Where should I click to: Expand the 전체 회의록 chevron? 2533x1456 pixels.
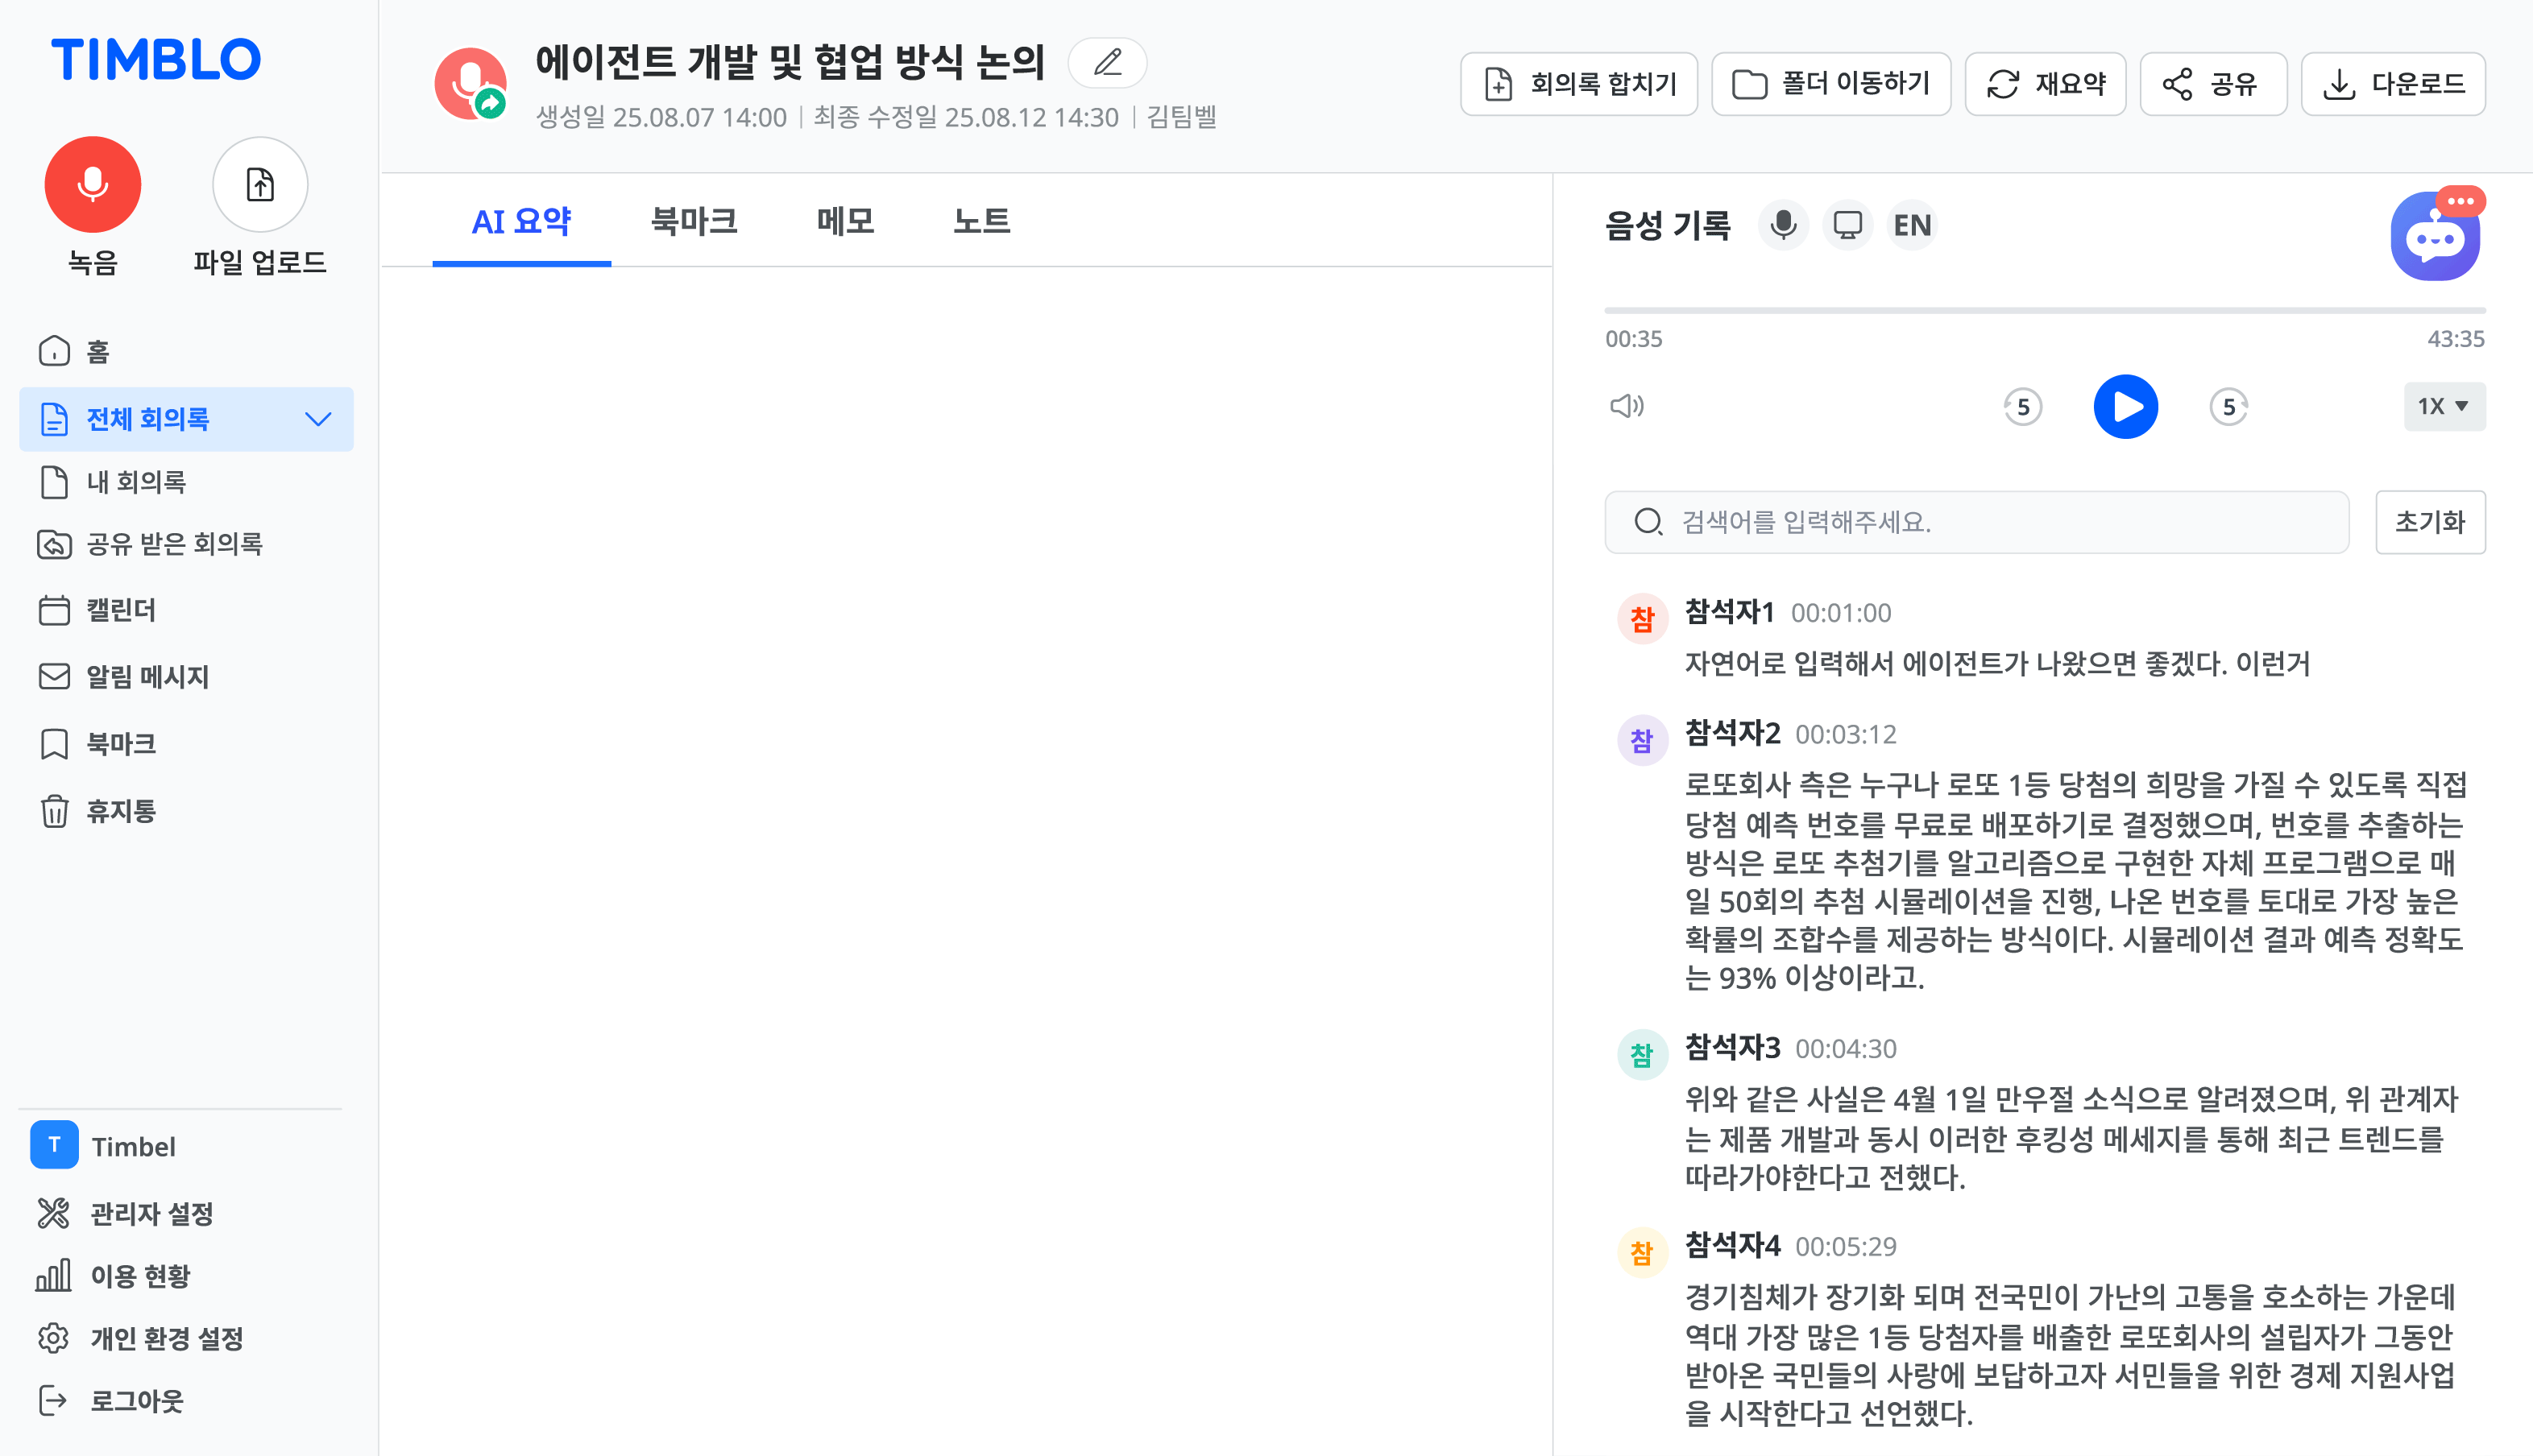318,419
